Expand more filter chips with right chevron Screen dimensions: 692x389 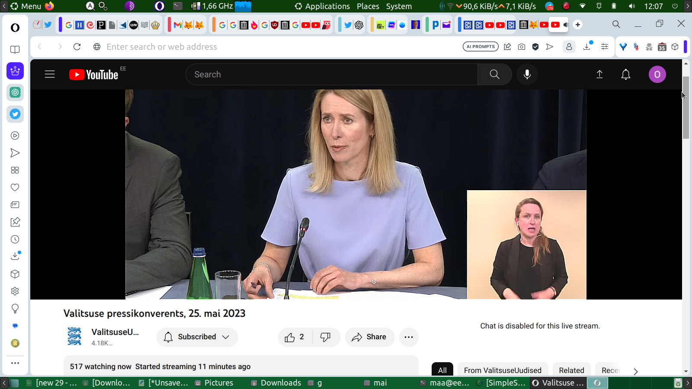[635, 371]
